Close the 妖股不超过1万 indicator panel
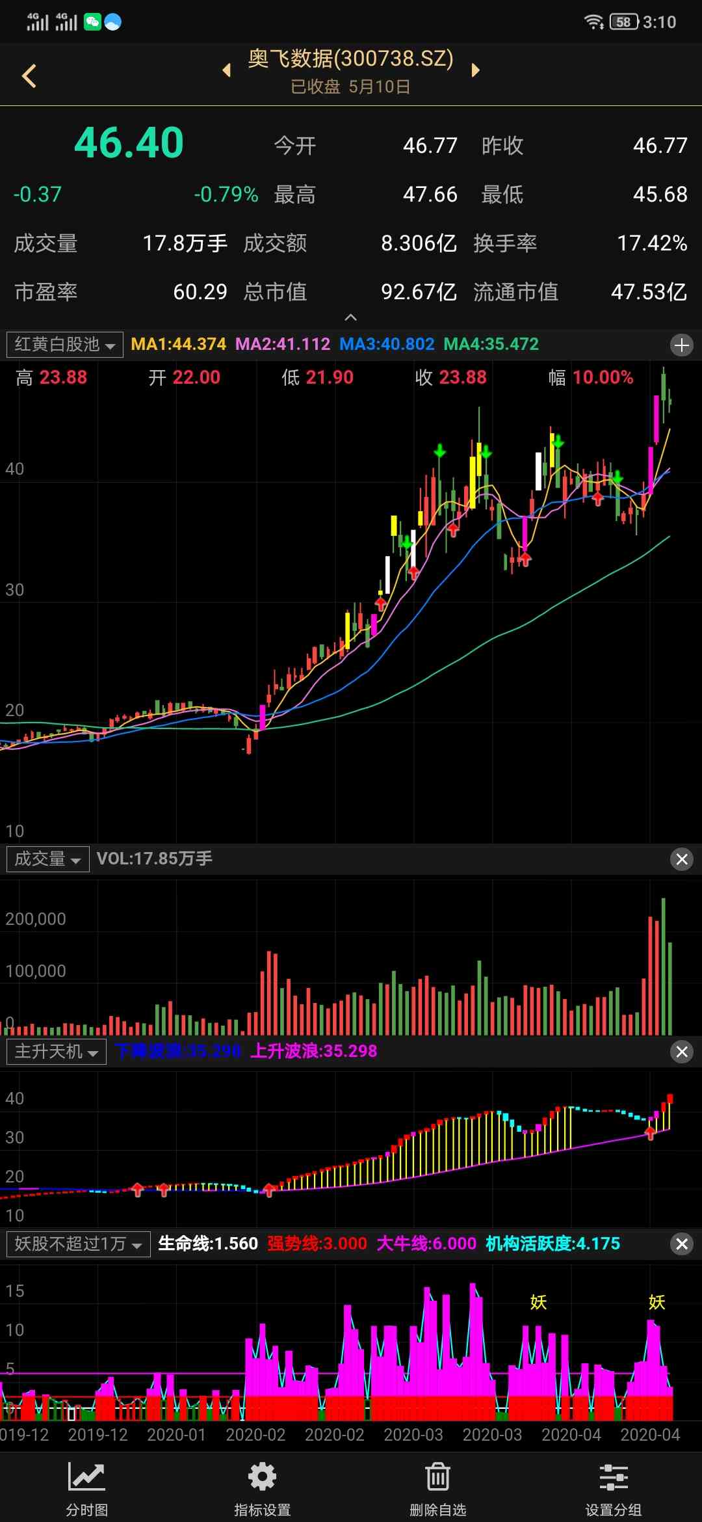Image resolution: width=702 pixels, height=1522 pixels. click(682, 1244)
